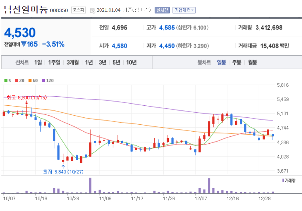This screenshot has width=302, height=211.
Task: Click the 실시간 realtime button
Action: [162, 10]
